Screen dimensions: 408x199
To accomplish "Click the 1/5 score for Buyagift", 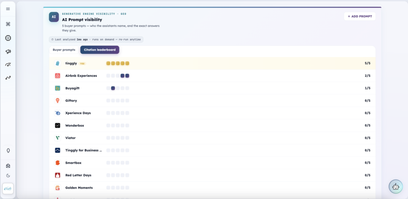I will coord(367,88).
